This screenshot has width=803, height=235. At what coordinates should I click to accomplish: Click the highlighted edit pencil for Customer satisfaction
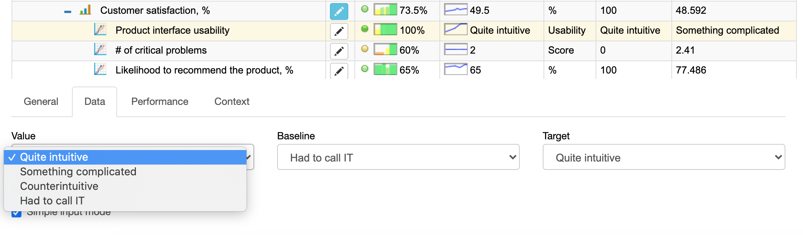pyautogui.click(x=338, y=11)
